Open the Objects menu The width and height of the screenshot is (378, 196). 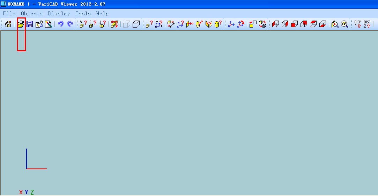[31, 14]
